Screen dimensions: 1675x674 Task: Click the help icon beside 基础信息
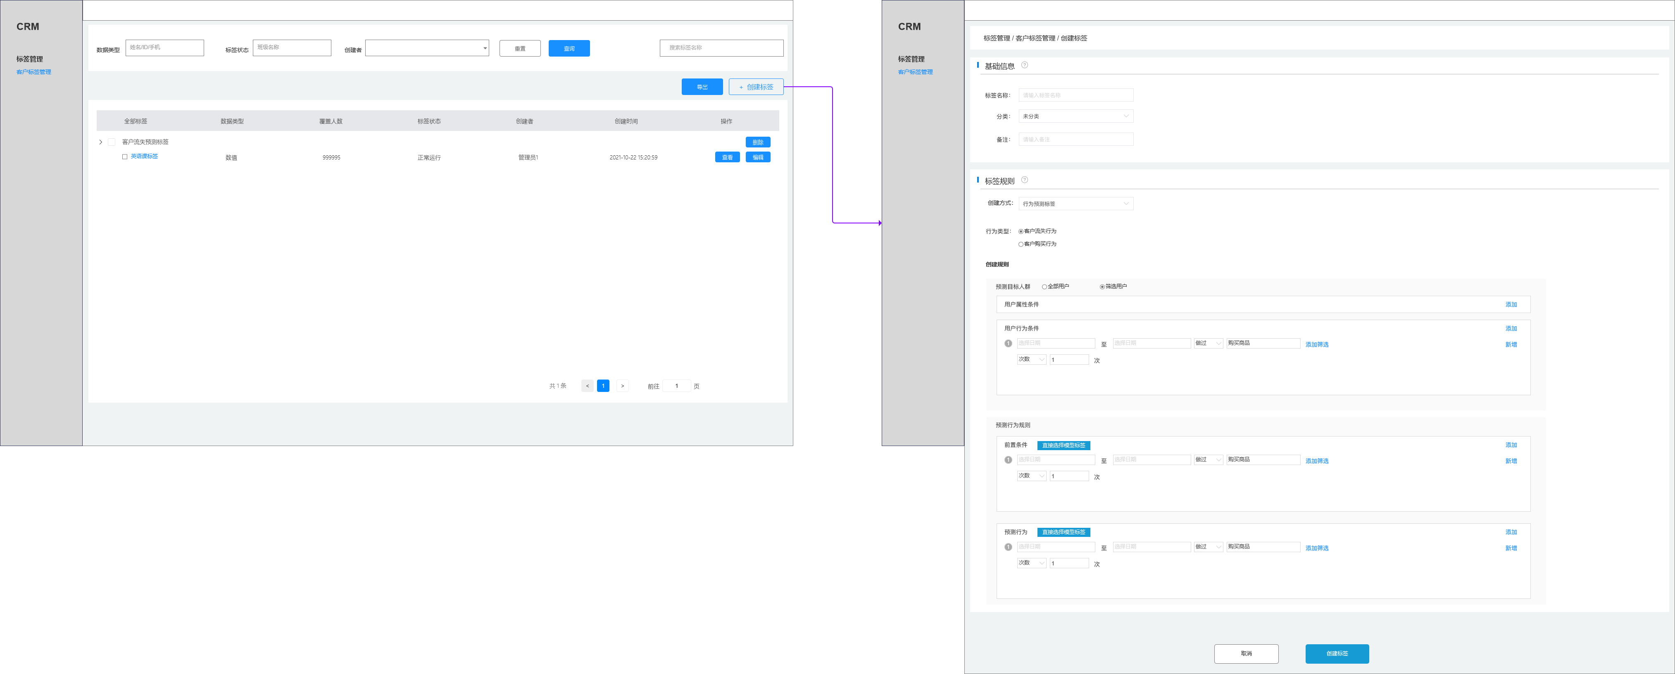coord(1025,65)
